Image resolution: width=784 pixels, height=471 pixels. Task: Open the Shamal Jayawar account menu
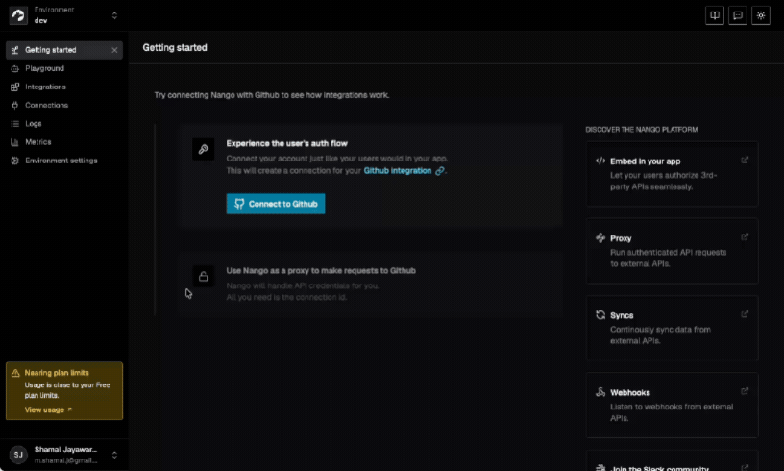[x=64, y=455]
